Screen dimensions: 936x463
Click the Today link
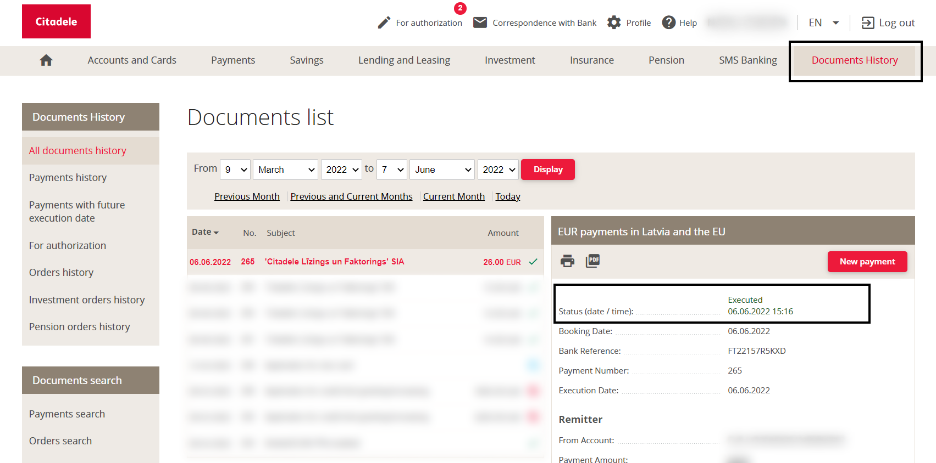(508, 196)
